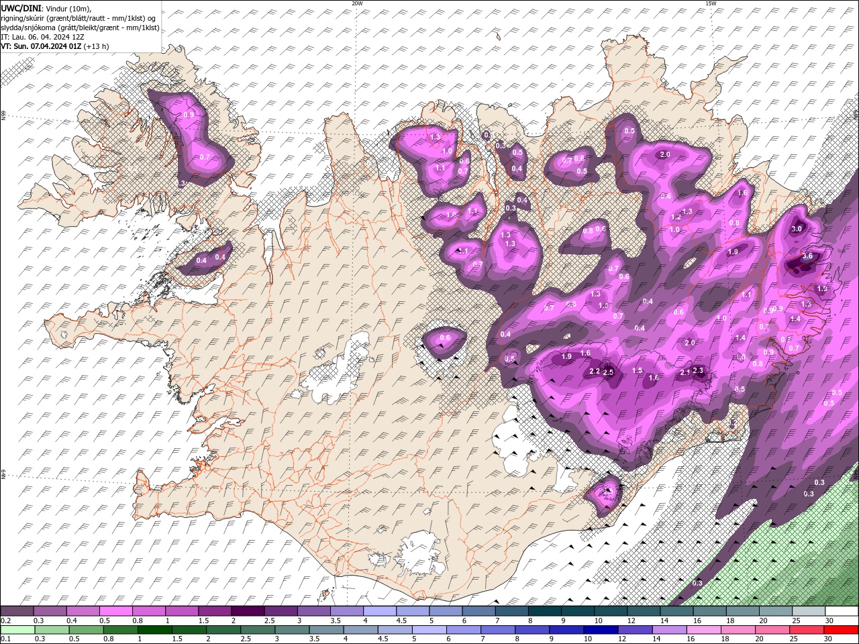Click the light lavender 4 swatch in top legend
The image size is (859, 644).
pos(379,611)
